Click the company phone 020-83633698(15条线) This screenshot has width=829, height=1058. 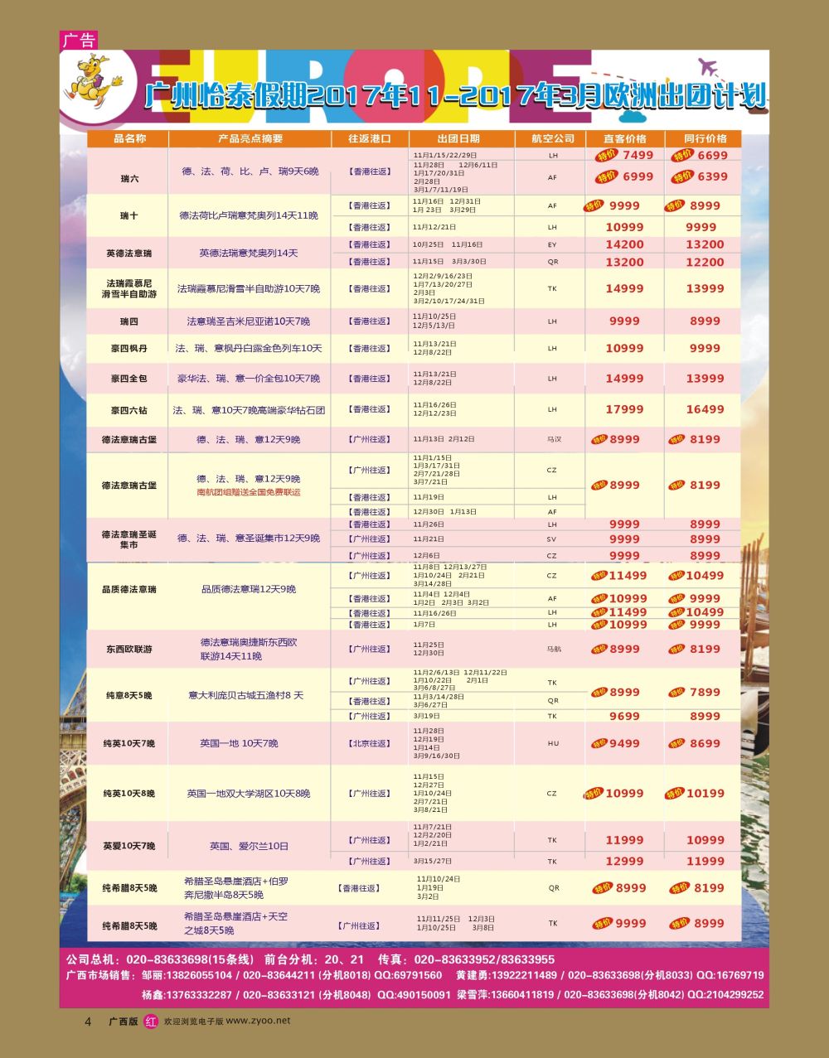(188, 959)
